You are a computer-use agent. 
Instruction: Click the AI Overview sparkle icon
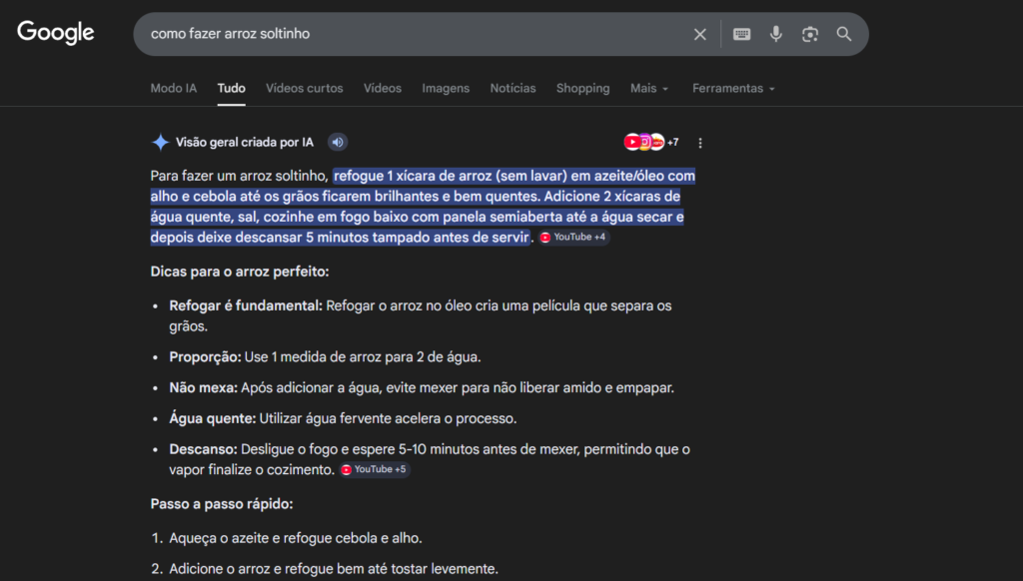pos(160,142)
